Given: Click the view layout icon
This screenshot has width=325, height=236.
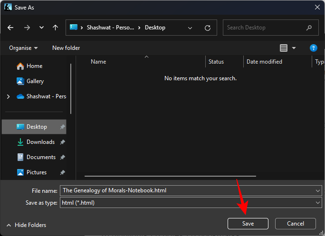Looking at the screenshot, I should 284,48.
